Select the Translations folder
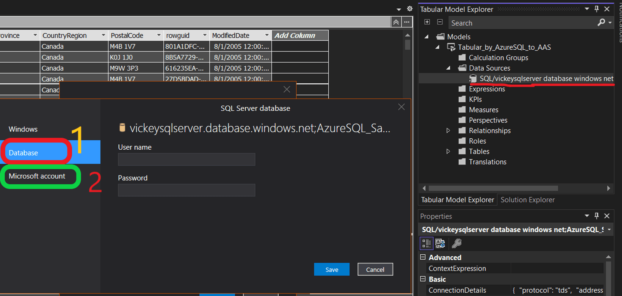Screen dimensions: 622x296 [487, 162]
